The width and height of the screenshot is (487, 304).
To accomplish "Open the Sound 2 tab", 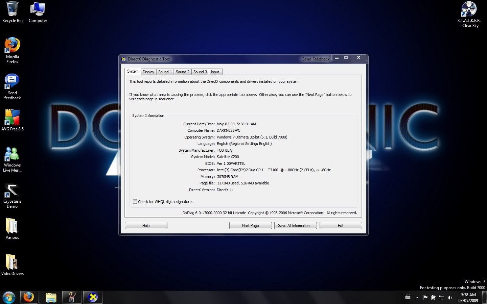I will 183,72.
